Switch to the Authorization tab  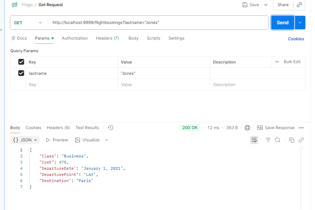(75, 38)
